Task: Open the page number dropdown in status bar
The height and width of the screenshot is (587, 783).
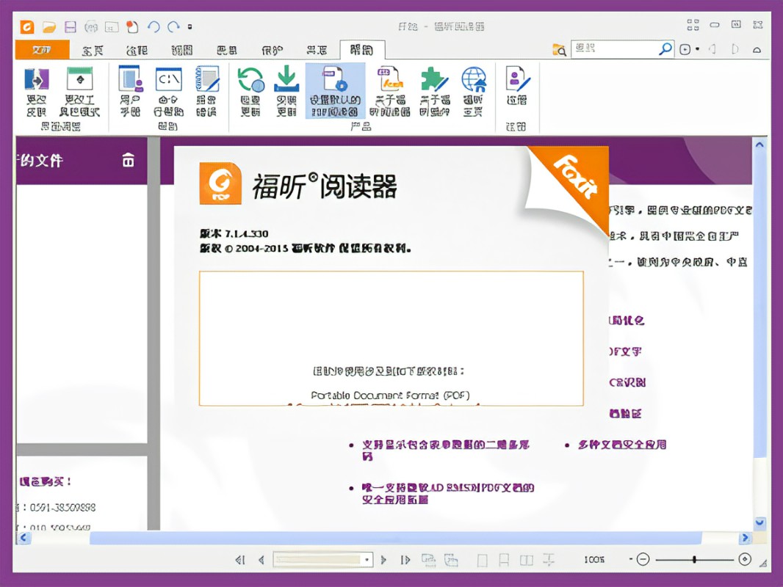Action: (367, 560)
